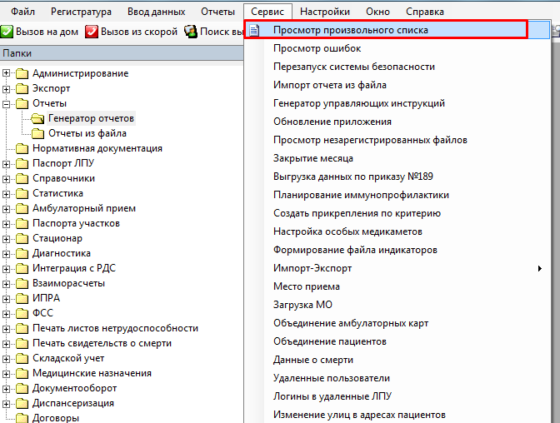The height and width of the screenshot is (423, 560).
Task: Click the Администрирование folder icon
Action: pos(22,73)
